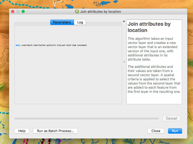Run the Join attributes algorithm

(x=175, y=131)
